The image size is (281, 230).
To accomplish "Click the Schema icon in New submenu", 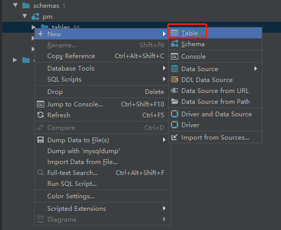I will pos(175,44).
